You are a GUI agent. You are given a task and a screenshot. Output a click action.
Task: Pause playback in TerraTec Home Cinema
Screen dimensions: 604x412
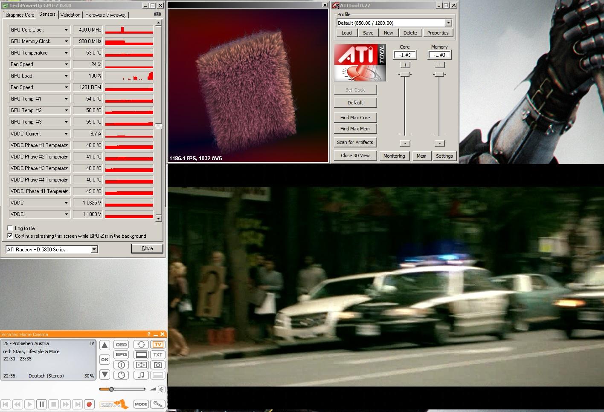click(41, 404)
